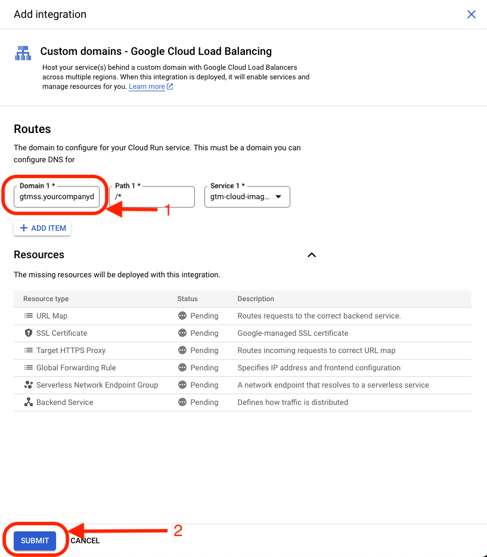The width and height of the screenshot is (487, 557).
Task: Click the Resource type column header
Action: 46,299
